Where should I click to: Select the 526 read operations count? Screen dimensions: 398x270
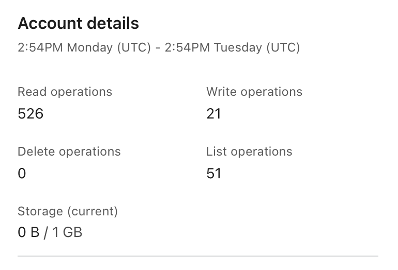point(30,113)
